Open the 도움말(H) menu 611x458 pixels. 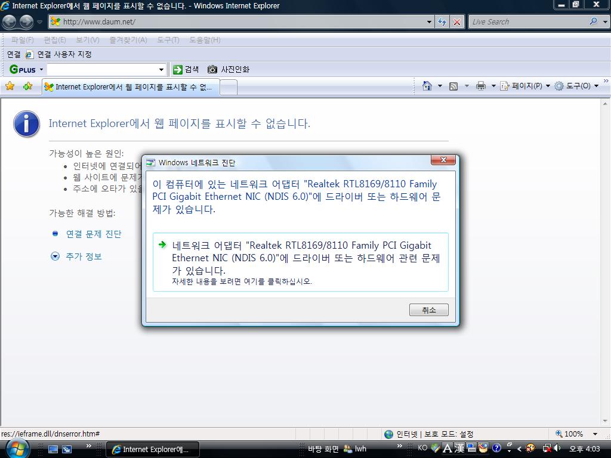tap(205, 40)
